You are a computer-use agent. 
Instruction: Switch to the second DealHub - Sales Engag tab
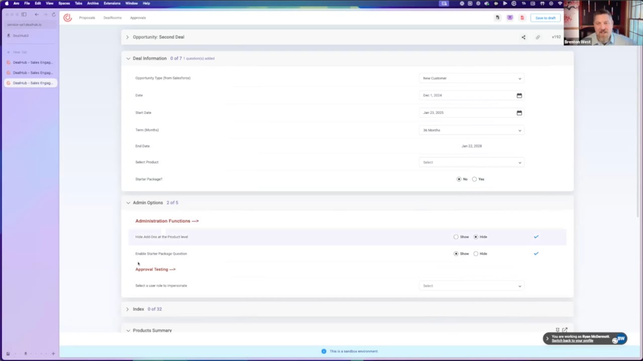(x=30, y=73)
